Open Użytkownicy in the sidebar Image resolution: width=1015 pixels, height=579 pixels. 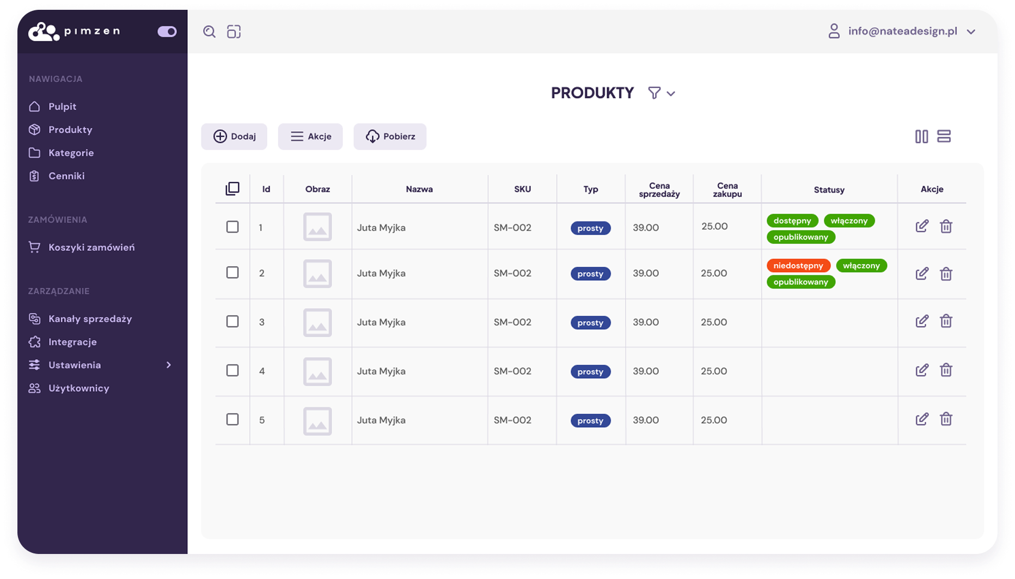click(69, 388)
